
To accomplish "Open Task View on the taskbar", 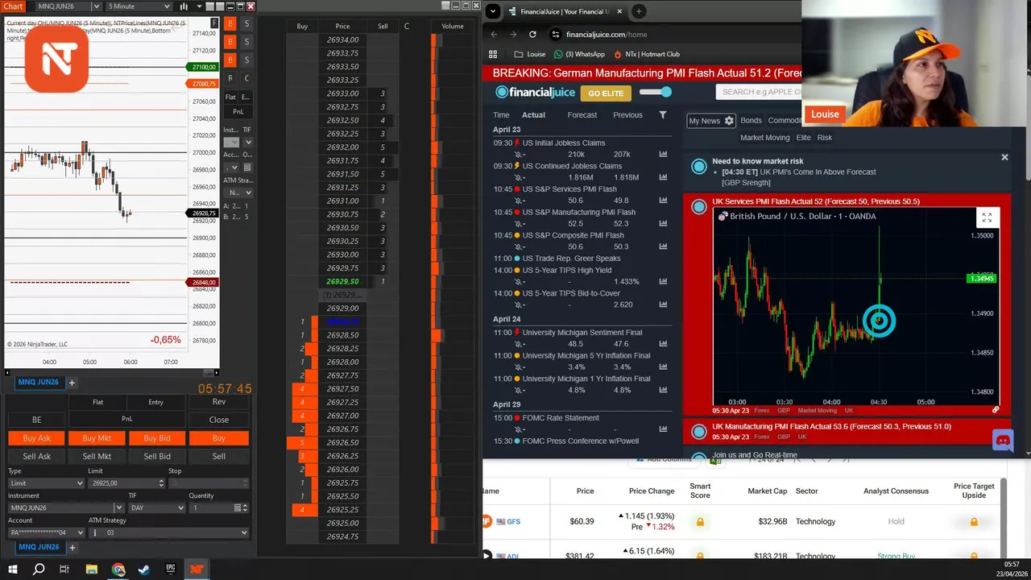I will [64, 570].
